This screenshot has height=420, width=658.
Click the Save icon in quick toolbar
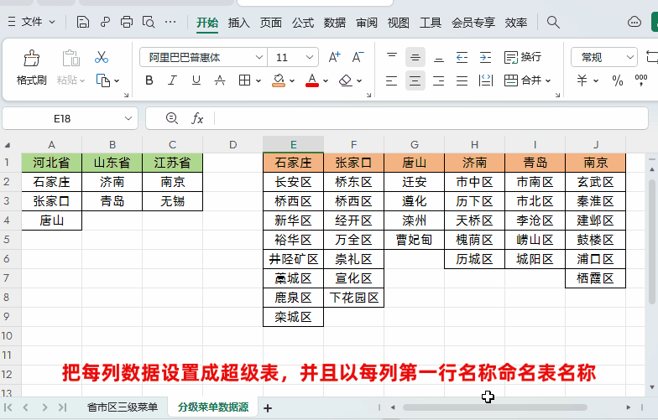82,22
